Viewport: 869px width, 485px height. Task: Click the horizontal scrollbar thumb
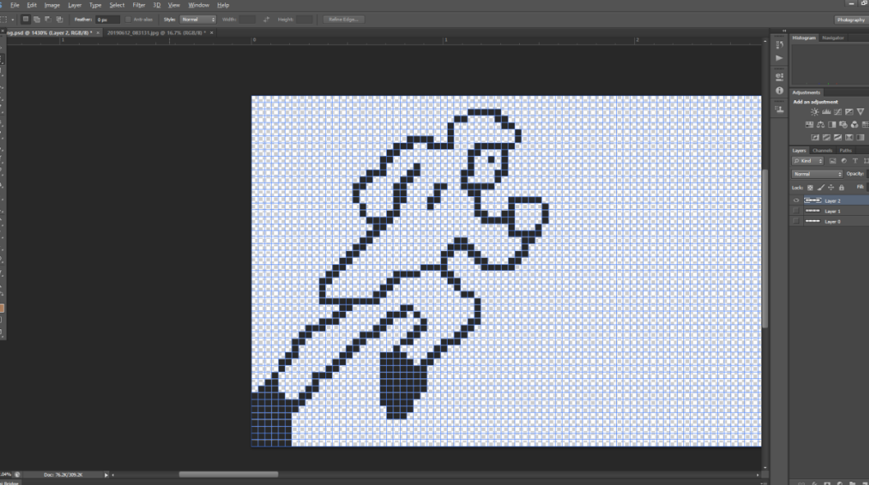coord(228,474)
